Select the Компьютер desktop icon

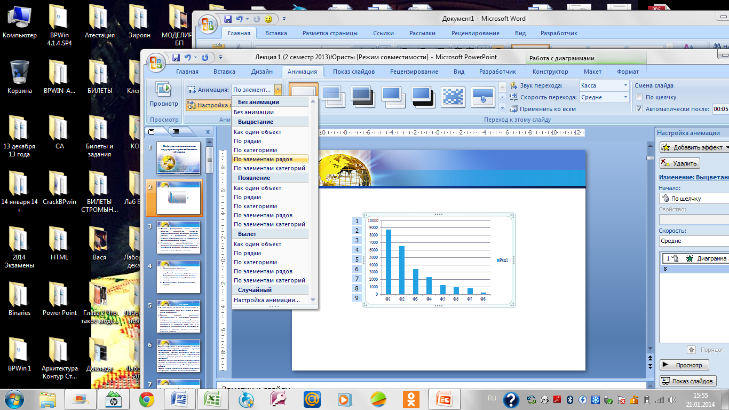pos(20,21)
